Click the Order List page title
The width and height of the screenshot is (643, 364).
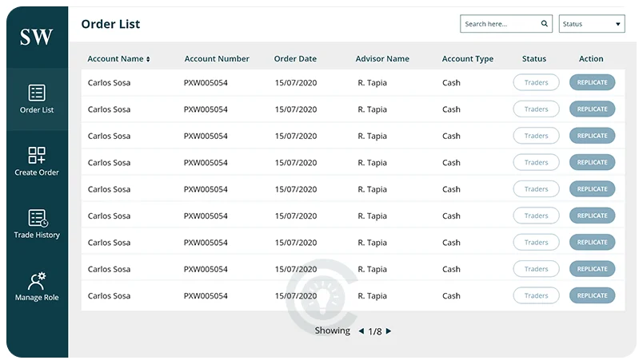pyautogui.click(x=110, y=24)
